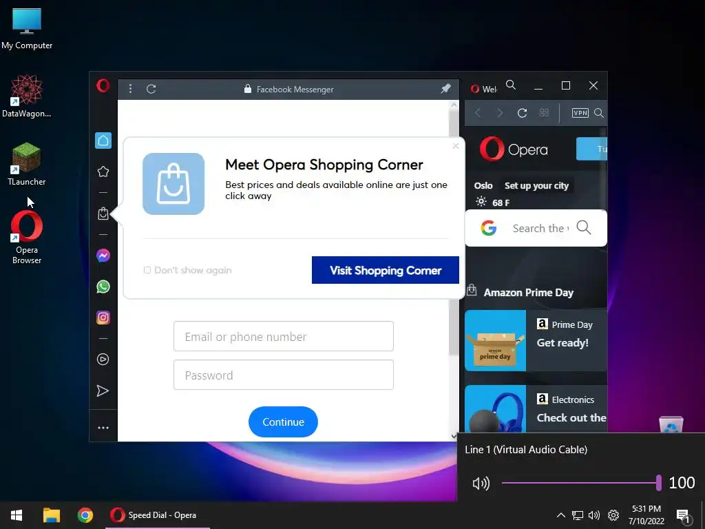Image resolution: width=705 pixels, height=529 pixels.
Task: Open the Player icon in Opera sidebar
Action: (103, 359)
